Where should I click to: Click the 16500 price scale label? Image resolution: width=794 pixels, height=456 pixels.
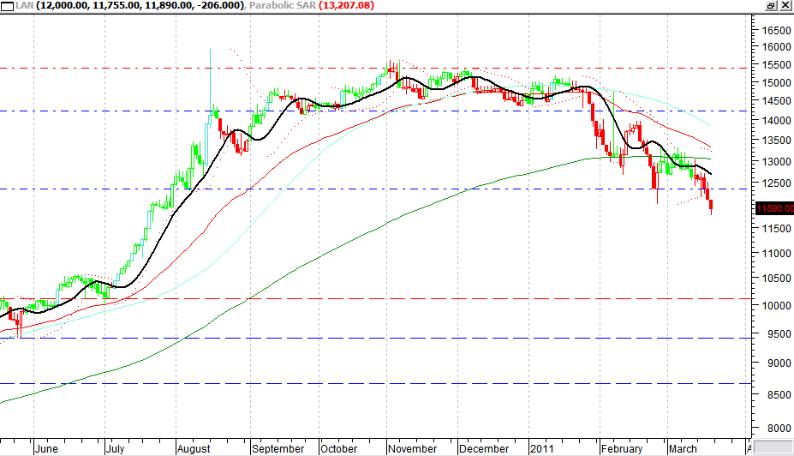(774, 30)
